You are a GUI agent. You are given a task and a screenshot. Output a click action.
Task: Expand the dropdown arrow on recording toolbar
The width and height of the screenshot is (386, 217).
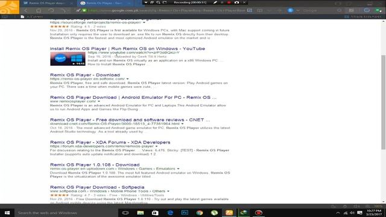(x=146, y=2)
